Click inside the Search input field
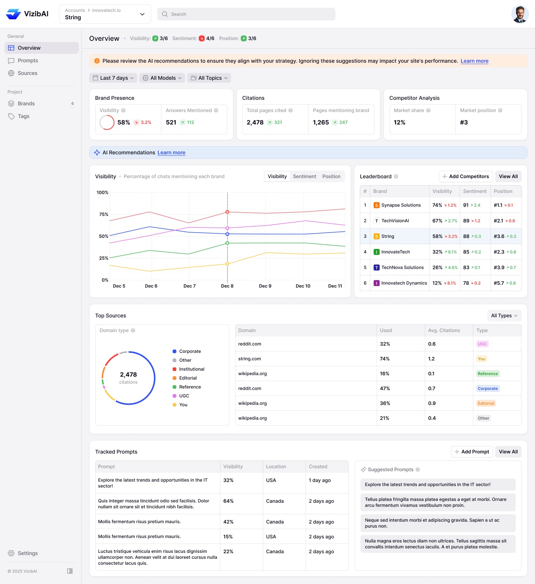 [x=246, y=14]
